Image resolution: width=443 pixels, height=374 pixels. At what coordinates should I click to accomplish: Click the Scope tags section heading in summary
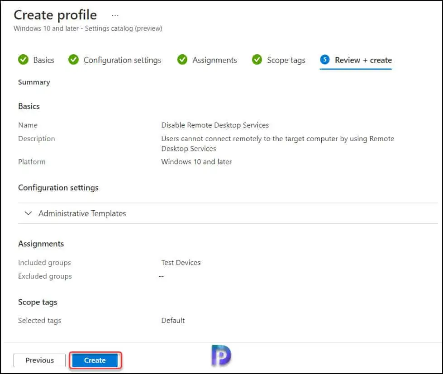point(38,302)
